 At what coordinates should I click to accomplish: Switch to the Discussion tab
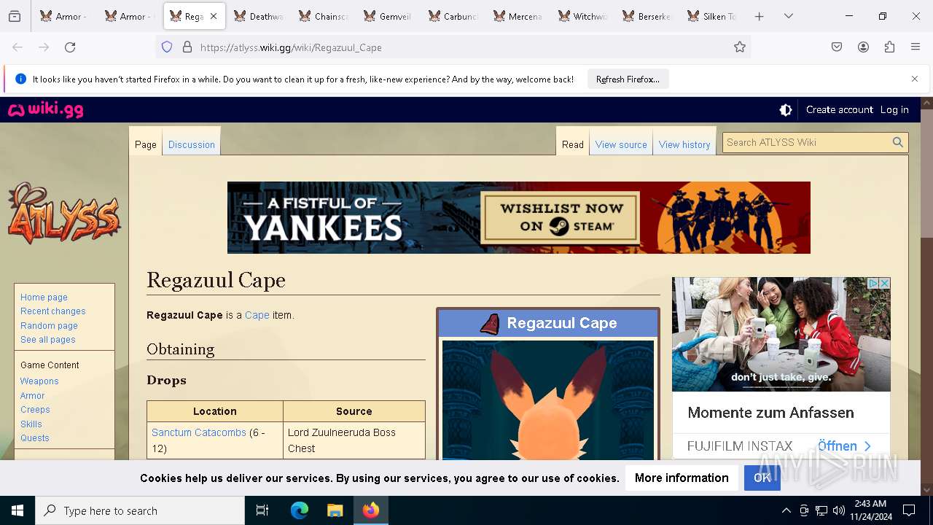point(192,144)
